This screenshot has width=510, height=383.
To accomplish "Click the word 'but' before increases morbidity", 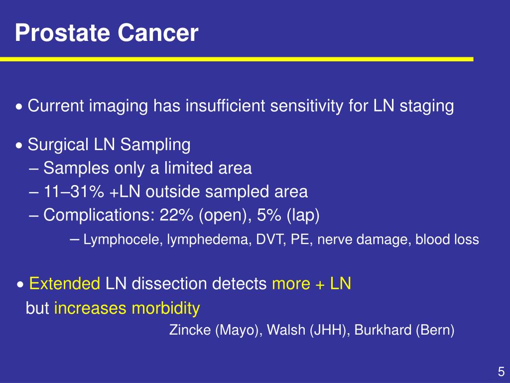I will 37,308.
